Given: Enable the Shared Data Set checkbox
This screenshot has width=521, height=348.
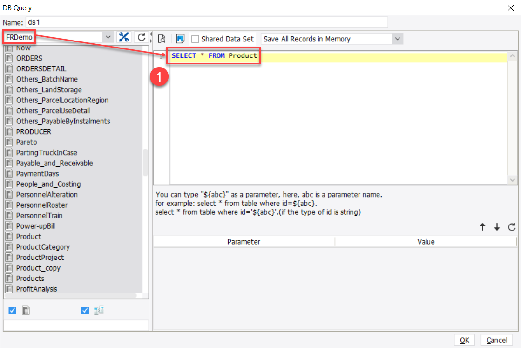Looking at the screenshot, I should point(195,39).
